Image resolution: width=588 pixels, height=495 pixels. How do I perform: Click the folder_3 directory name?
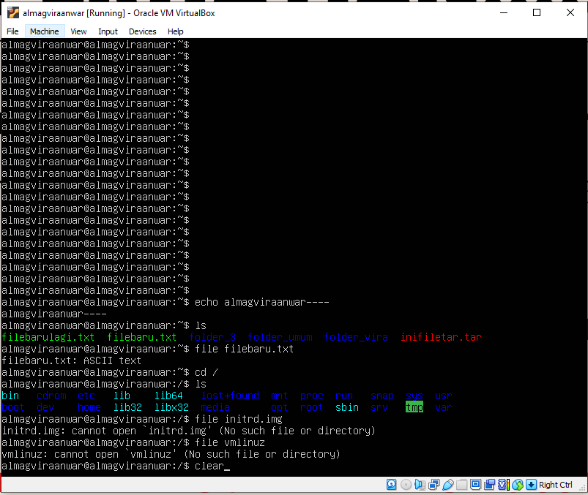pos(212,337)
